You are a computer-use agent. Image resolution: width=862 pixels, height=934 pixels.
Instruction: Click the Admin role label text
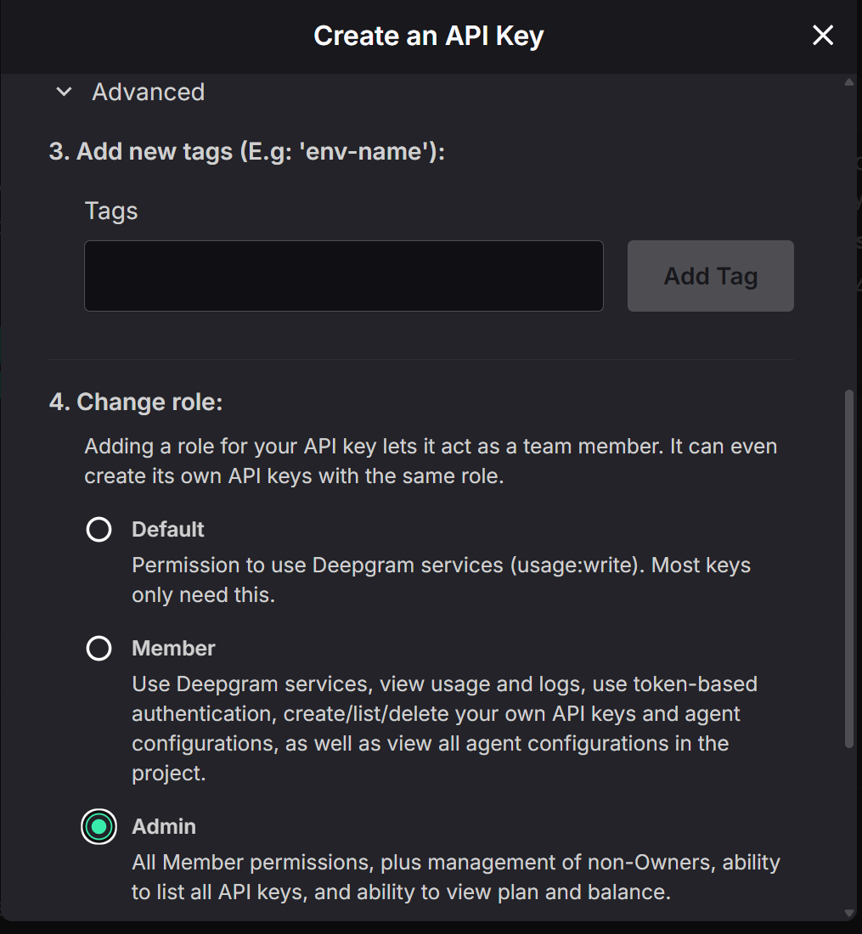[x=164, y=827]
